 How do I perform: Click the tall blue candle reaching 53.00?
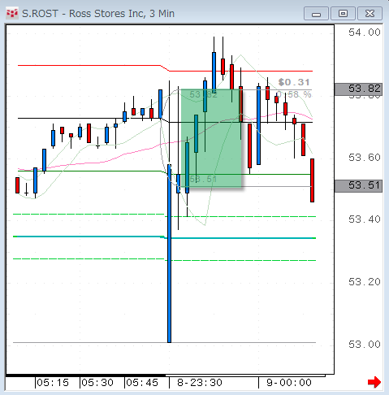[169, 254]
